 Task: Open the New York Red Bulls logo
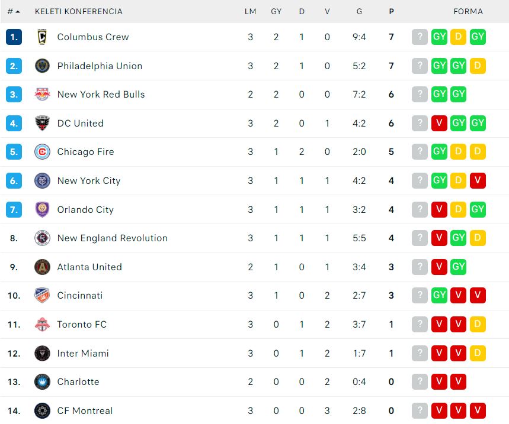click(42, 94)
